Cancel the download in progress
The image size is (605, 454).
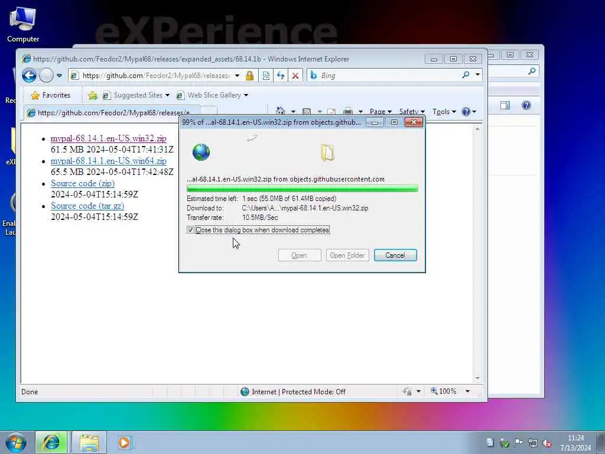click(x=395, y=255)
